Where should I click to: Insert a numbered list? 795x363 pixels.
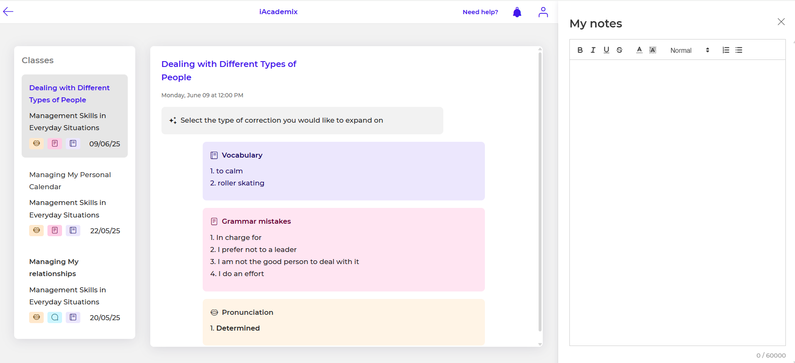click(725, 50)
